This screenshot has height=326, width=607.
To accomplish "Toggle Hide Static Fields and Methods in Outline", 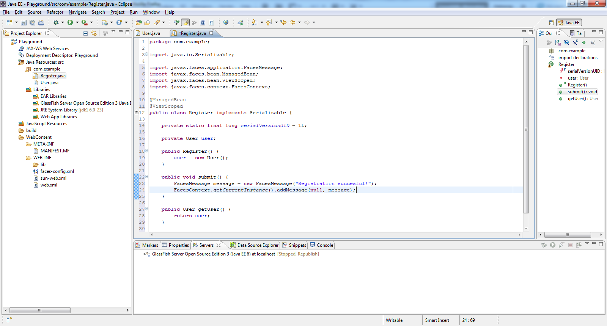I will point(576,42).
